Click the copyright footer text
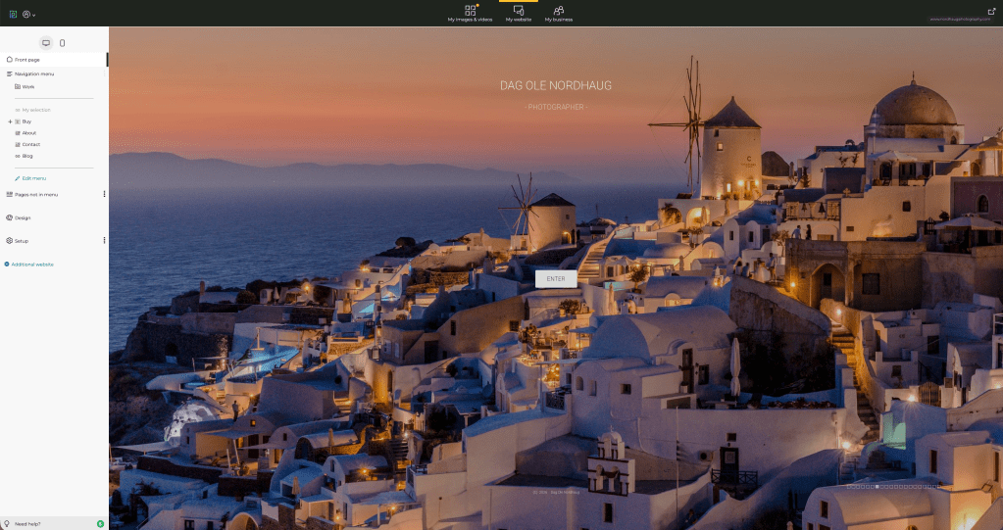The image size is (1003, 530). [556, 492]
